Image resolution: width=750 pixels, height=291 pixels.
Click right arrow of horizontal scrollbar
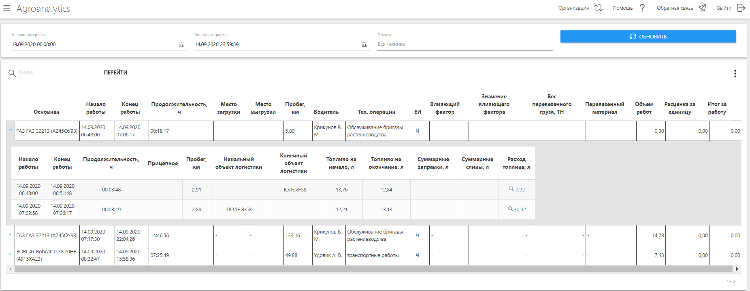coord(737,269)
